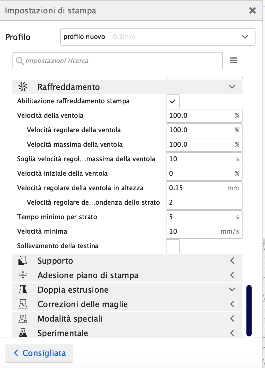Viewport: 265px width, 368px height.
Task: Click the Adesione piano di stampa icon
Action: point(23,275)
